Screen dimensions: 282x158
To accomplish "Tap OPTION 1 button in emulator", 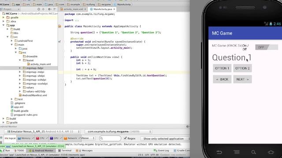I will click(222, 68).
